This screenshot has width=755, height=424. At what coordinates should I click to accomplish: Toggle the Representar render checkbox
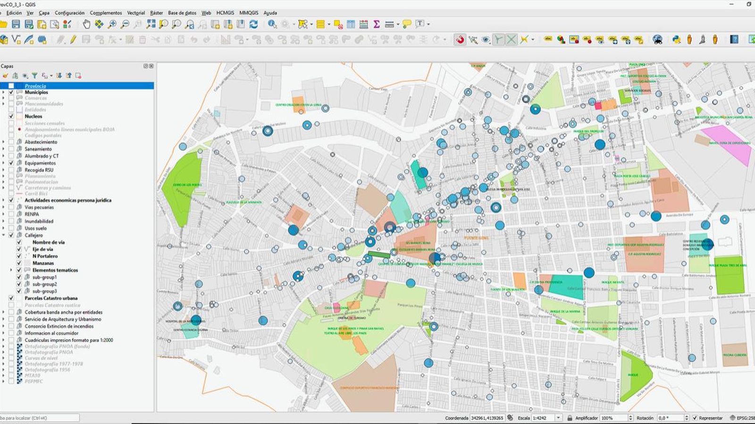(x=695, y=418)
